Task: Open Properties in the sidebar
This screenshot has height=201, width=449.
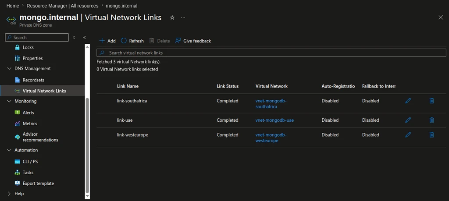Action: click(x=32, y=58)
